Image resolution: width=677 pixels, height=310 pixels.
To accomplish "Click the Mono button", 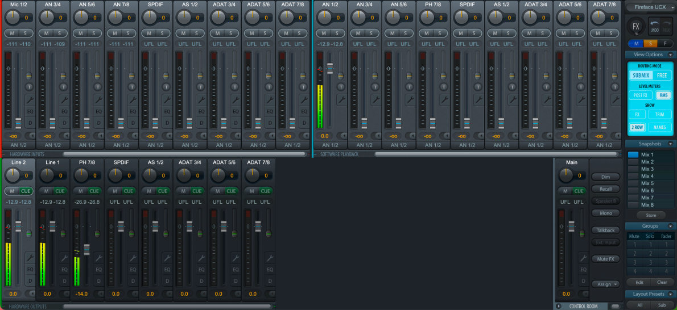I will click(605, 213).
